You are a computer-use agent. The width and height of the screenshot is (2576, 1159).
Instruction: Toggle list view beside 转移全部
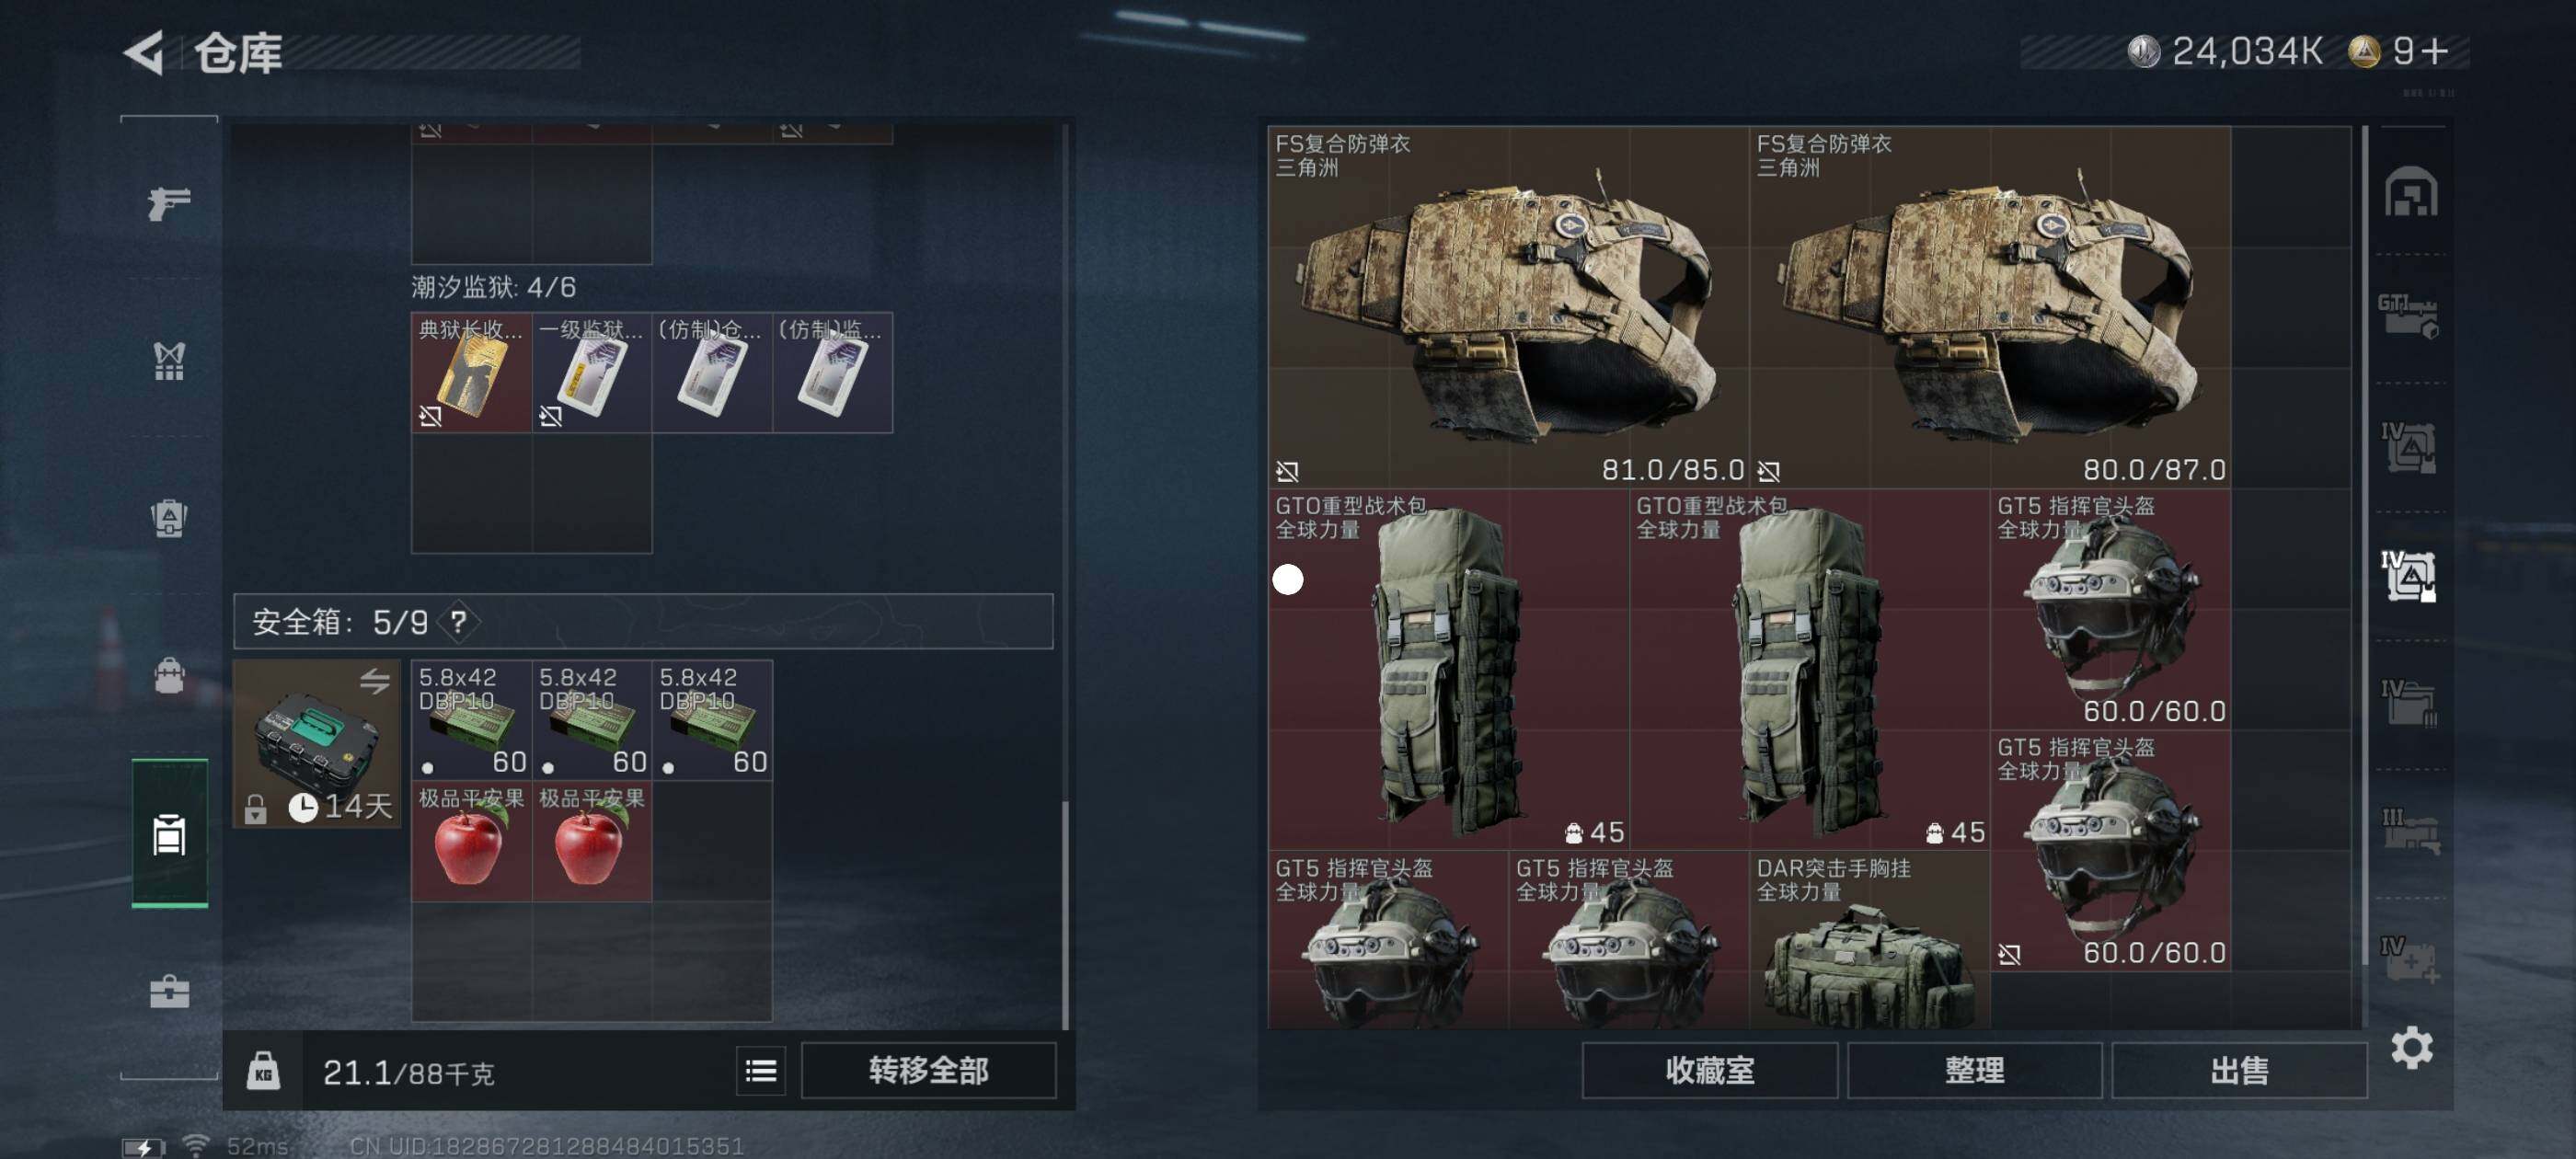pyautogui.click(x=760, y=1071)
